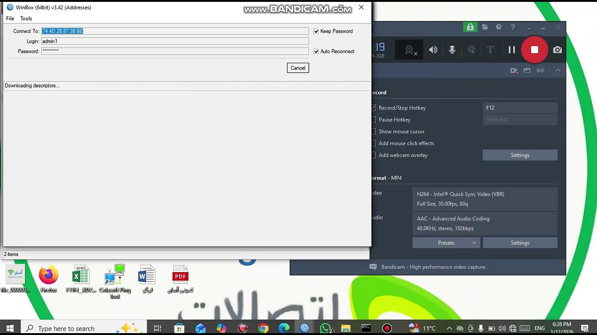Select the Colasoft Ping Tool desktop shortcut
The height and width of the screenshot is (335, 597).
pyautogui.click(x=115, y=282)
